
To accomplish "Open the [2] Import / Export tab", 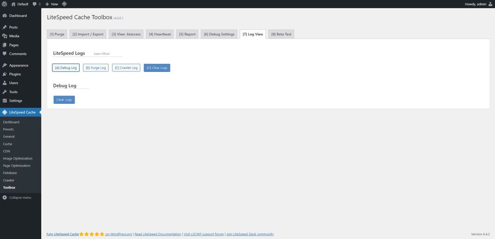I will pyautogui.click(x=88, y=34).
